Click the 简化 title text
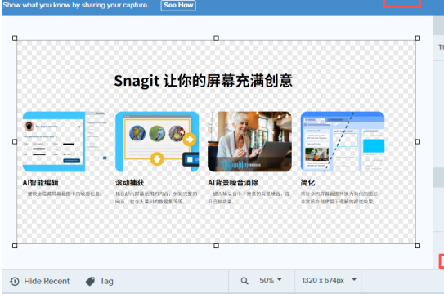Viewport: 444px width, 294px height. click(x=307, y=183)
